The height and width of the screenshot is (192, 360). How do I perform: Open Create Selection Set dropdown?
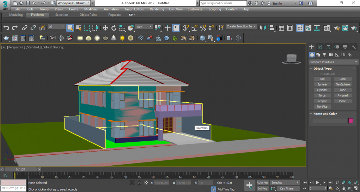[x=241, y=27]
